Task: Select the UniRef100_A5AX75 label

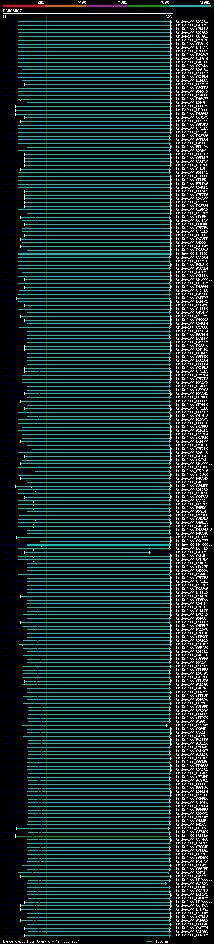Action: (x=192, y=567)
